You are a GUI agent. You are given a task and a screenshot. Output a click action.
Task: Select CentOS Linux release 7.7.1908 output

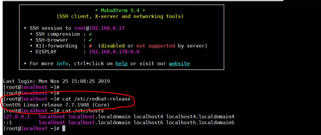point(56,105)
